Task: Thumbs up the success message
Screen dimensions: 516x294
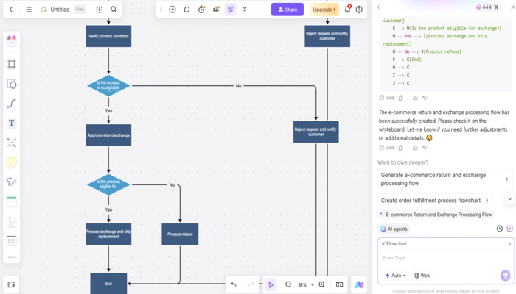Action: pyautogui.click(x=415, y=148)
